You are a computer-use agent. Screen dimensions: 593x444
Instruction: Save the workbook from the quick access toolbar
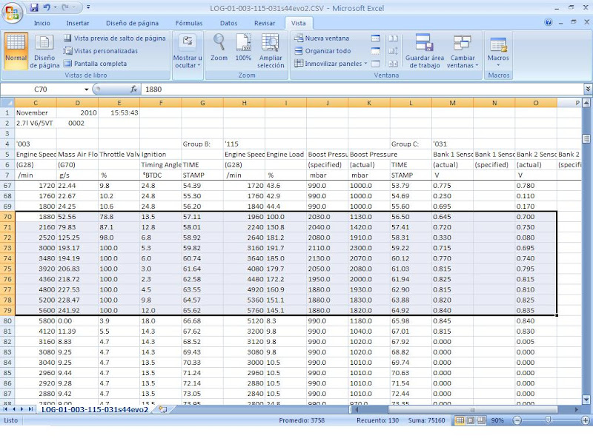tap(36, 8)
